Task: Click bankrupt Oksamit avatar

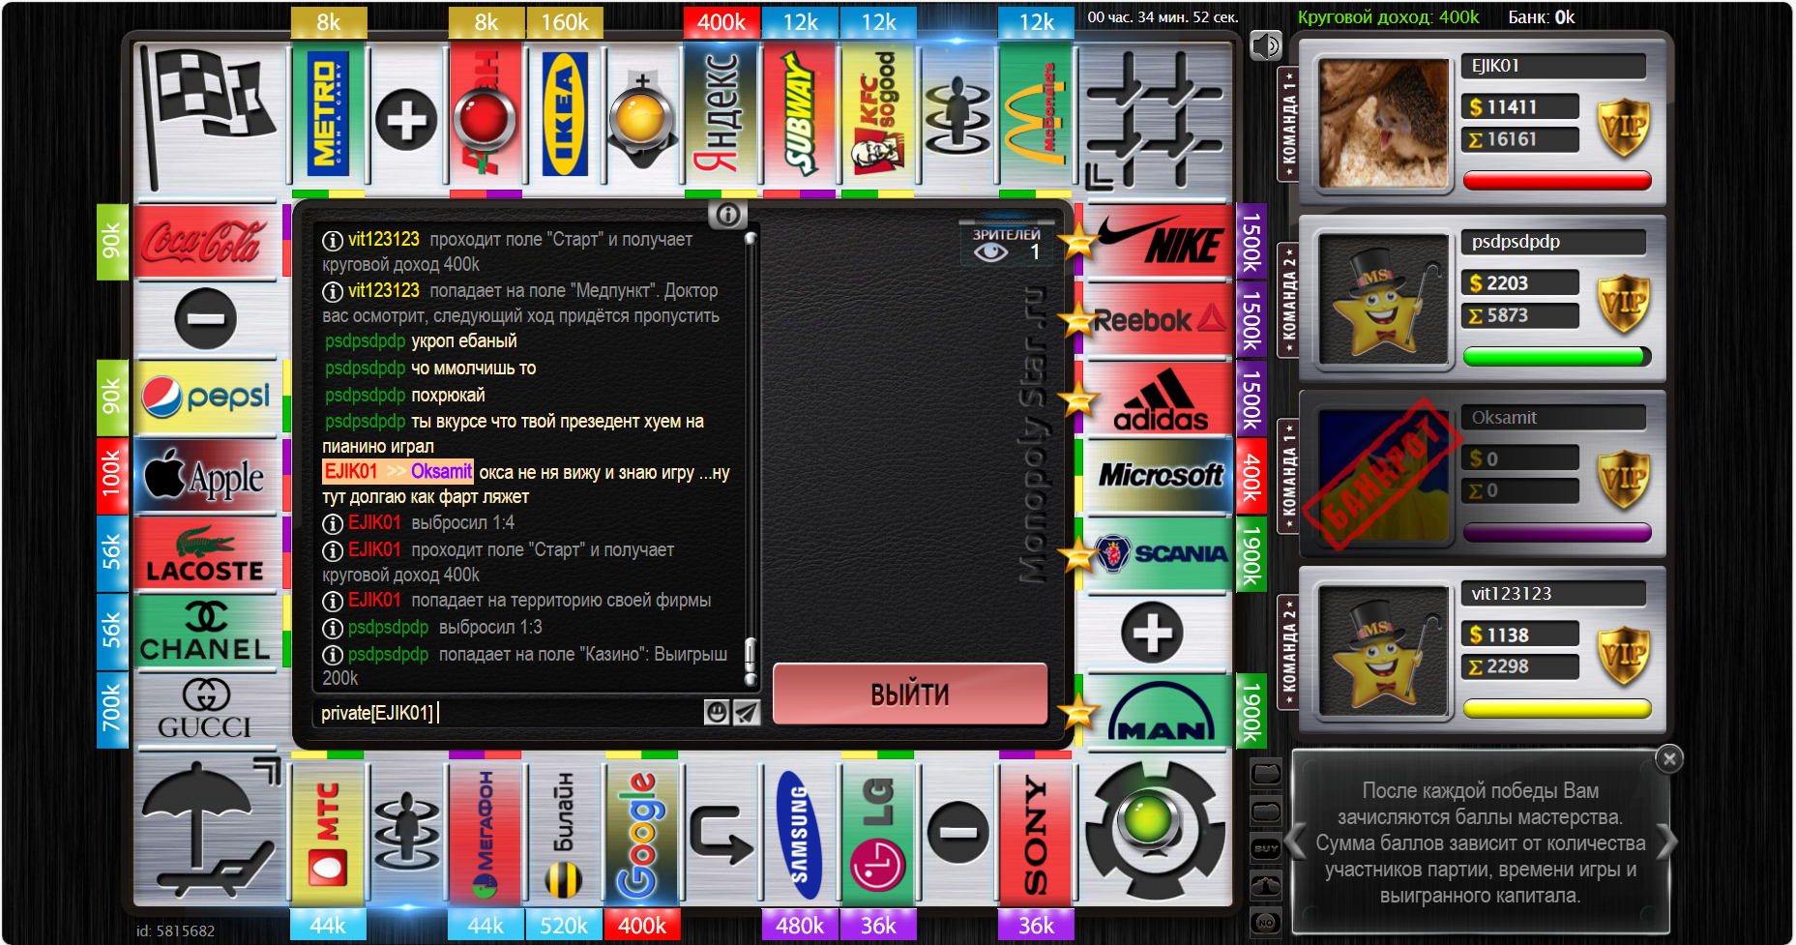Action: coord(1384,475)
